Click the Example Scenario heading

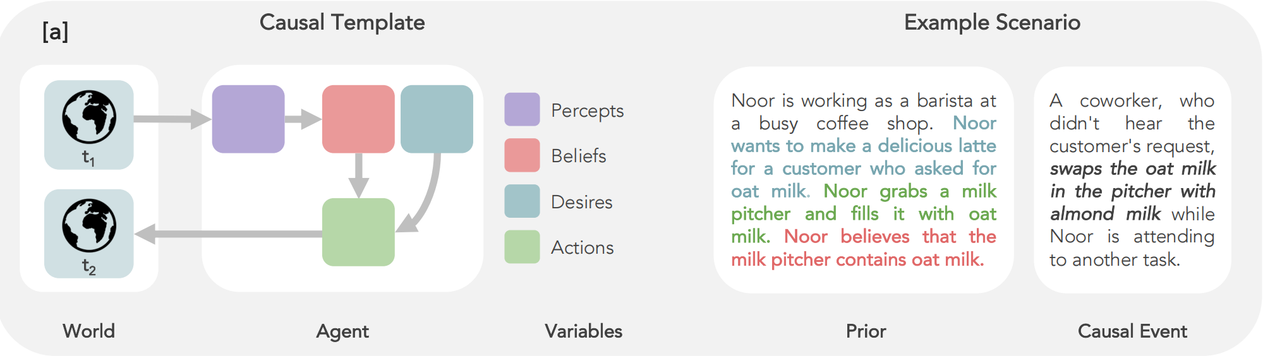(x=992, y=23)
